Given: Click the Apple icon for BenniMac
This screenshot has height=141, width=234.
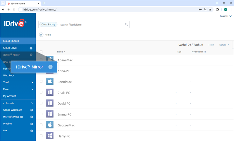Looking at the screenshot, I should 50,81.
